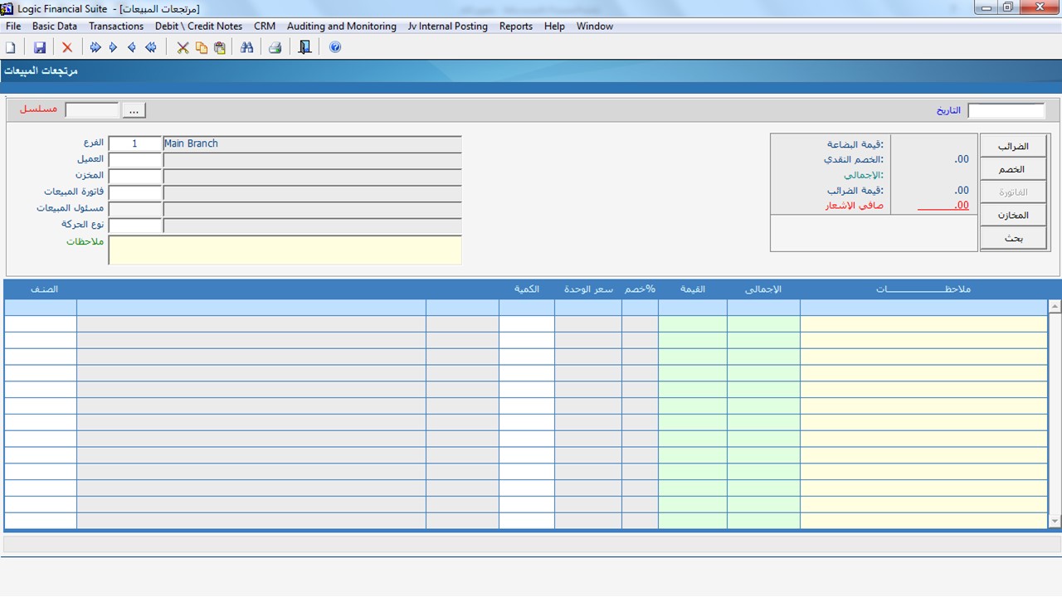The height and width of the screenshot is (597, 1062).
Task: Click the المخازن (Stores) button
Action: pos(1013,215)
